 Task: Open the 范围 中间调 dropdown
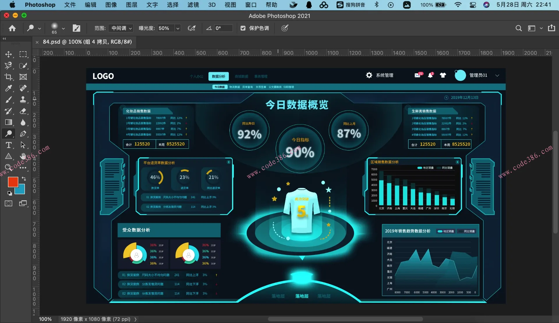tap(121, 28)
